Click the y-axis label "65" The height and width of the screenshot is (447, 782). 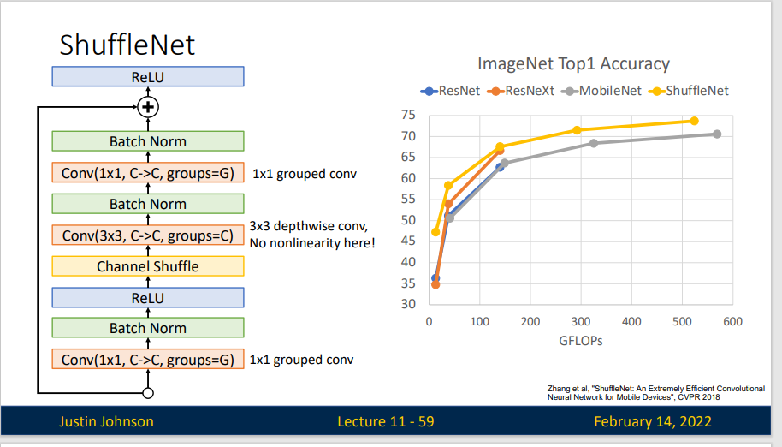coord(408,157)
